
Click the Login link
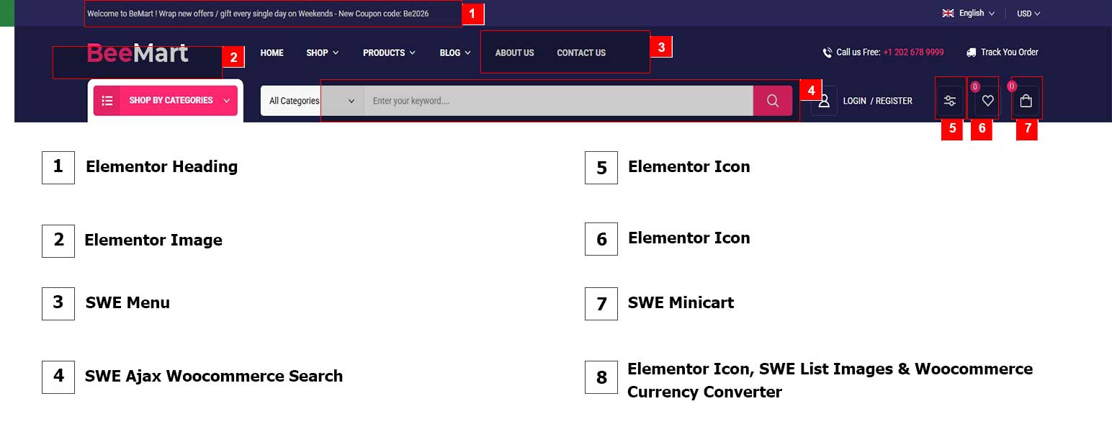click(854, 101)
